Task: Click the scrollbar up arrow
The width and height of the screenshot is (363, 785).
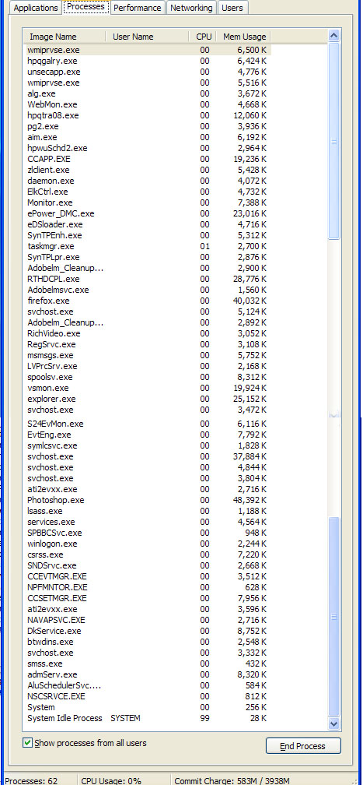Action: pyautogui.click(x=333, y=35)
